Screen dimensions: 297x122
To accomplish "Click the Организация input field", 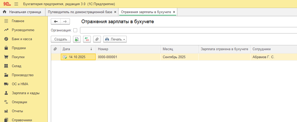I will click(188, 30).
